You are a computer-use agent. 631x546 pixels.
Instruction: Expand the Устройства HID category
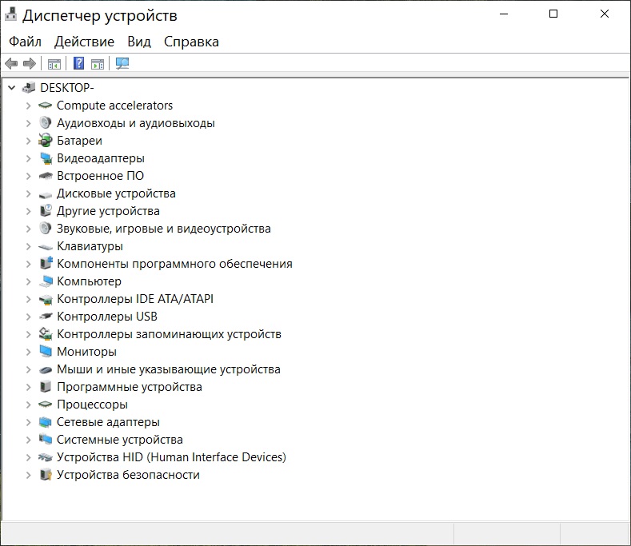28,457
